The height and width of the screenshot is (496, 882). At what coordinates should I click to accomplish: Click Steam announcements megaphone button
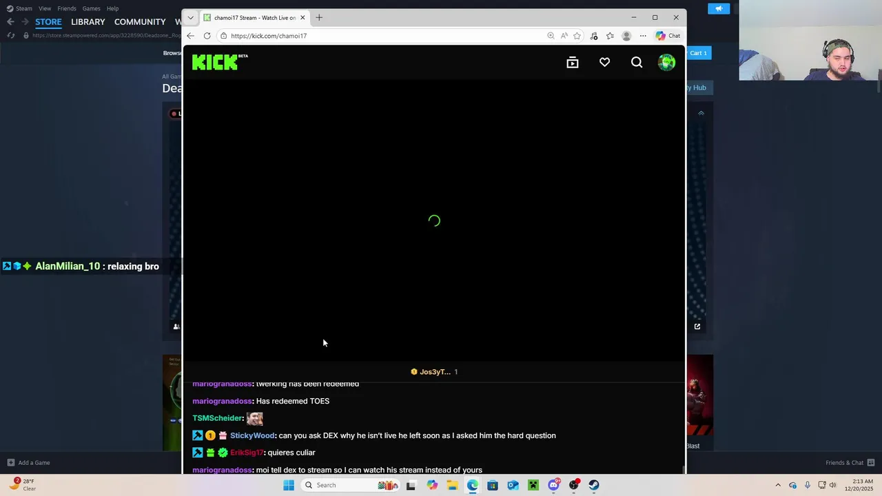click(719, 8)
